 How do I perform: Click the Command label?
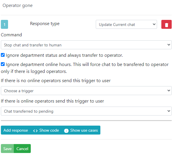coord(11,35)
